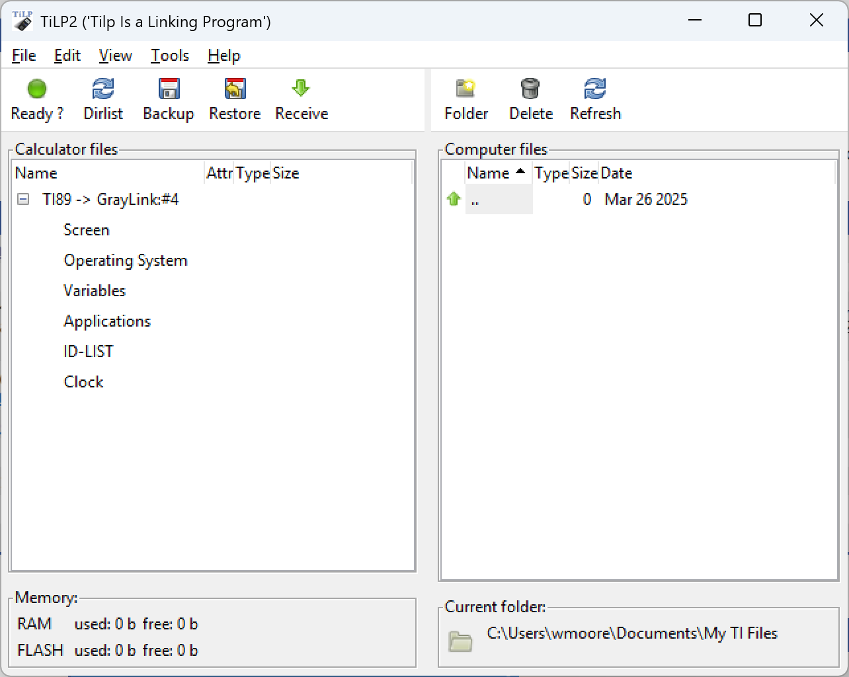849x677 pixels.
Task: Click calculator files Type column header
Action: click(253, 173)
